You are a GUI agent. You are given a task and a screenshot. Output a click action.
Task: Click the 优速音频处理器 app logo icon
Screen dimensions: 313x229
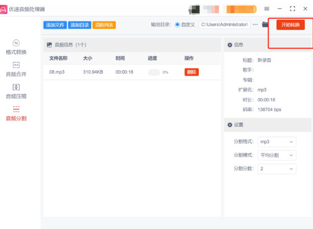[4, 9]
